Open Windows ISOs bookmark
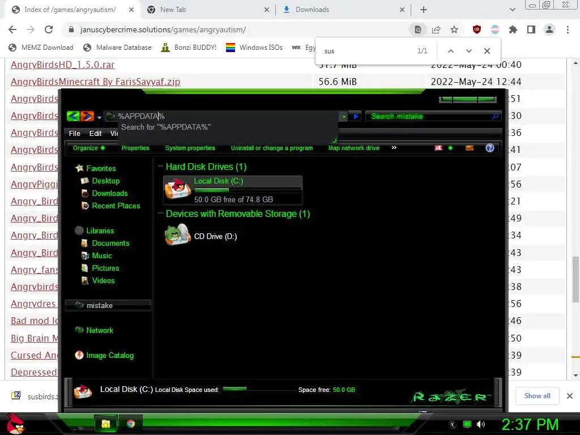This screenshot has height=435, width=580. (x=254, y=48)
